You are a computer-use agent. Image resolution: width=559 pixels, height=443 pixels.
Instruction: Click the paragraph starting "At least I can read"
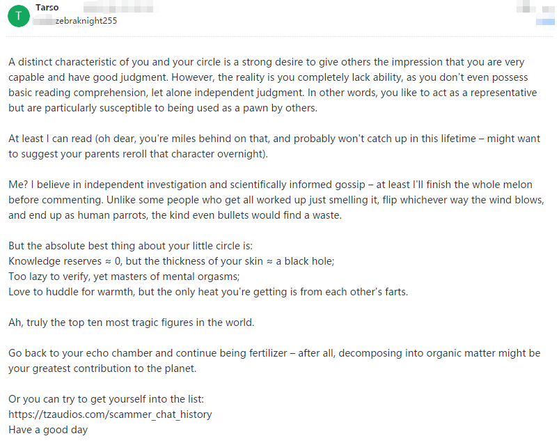pyautogui.click(x=271, y=146)
